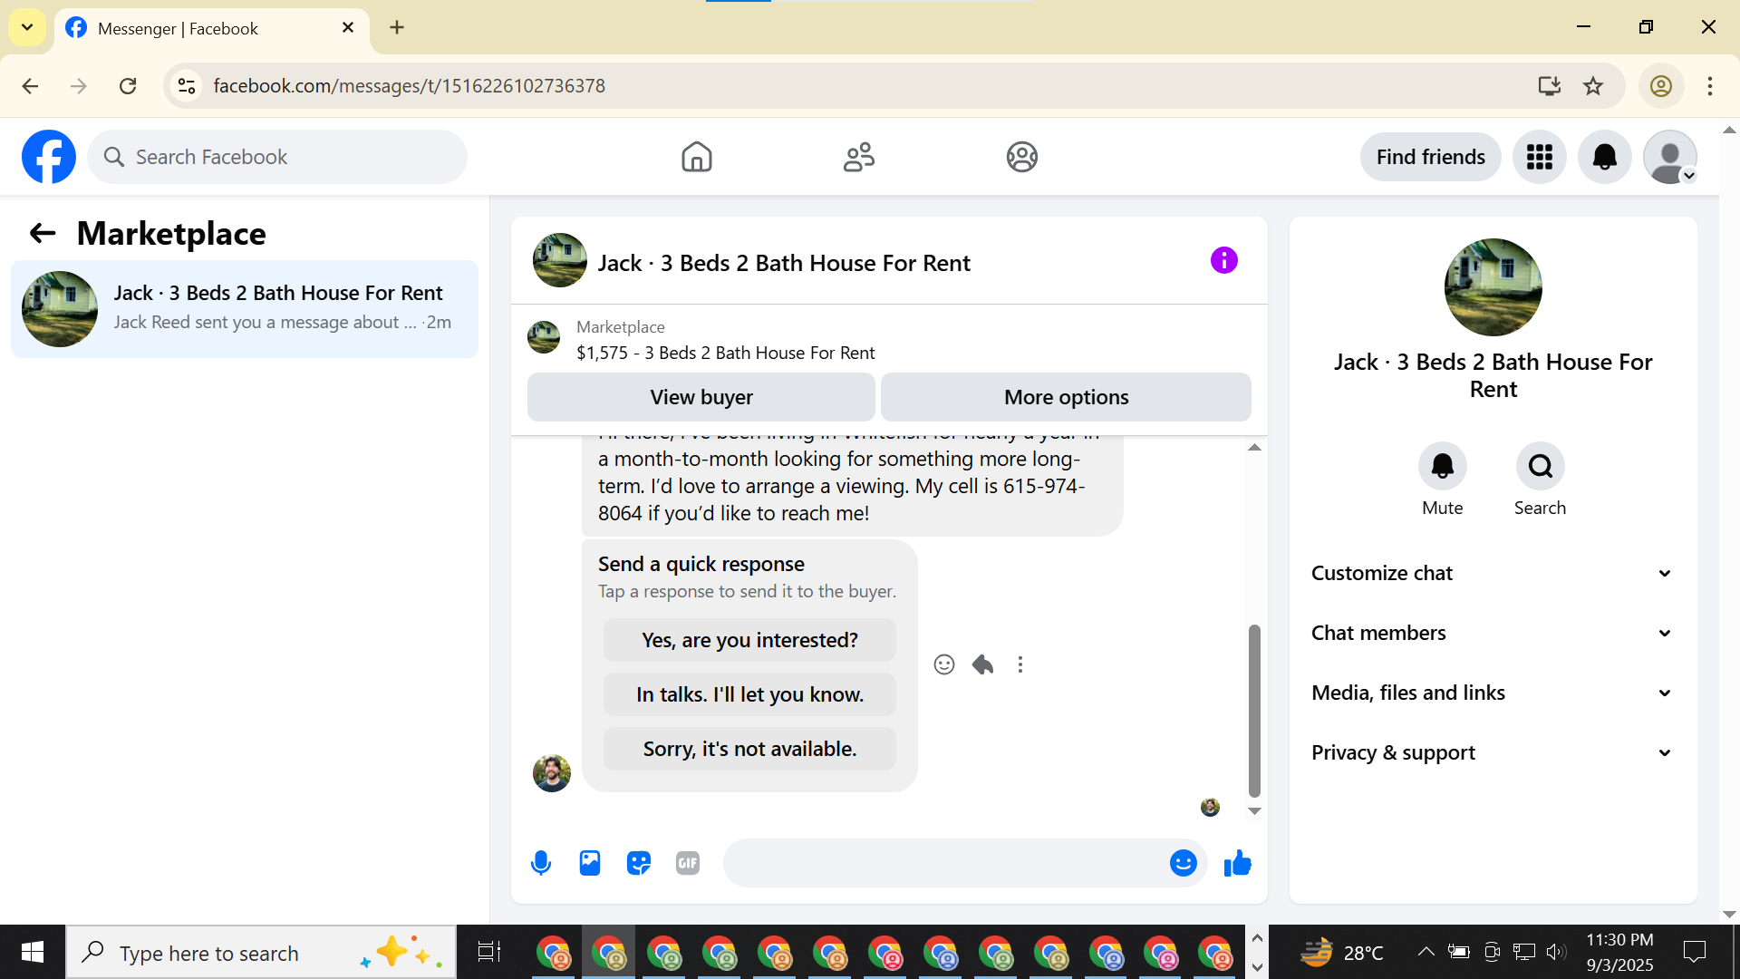1740x979 pixels.
Task: Click inside the message text box
Action: coord(942,863)
